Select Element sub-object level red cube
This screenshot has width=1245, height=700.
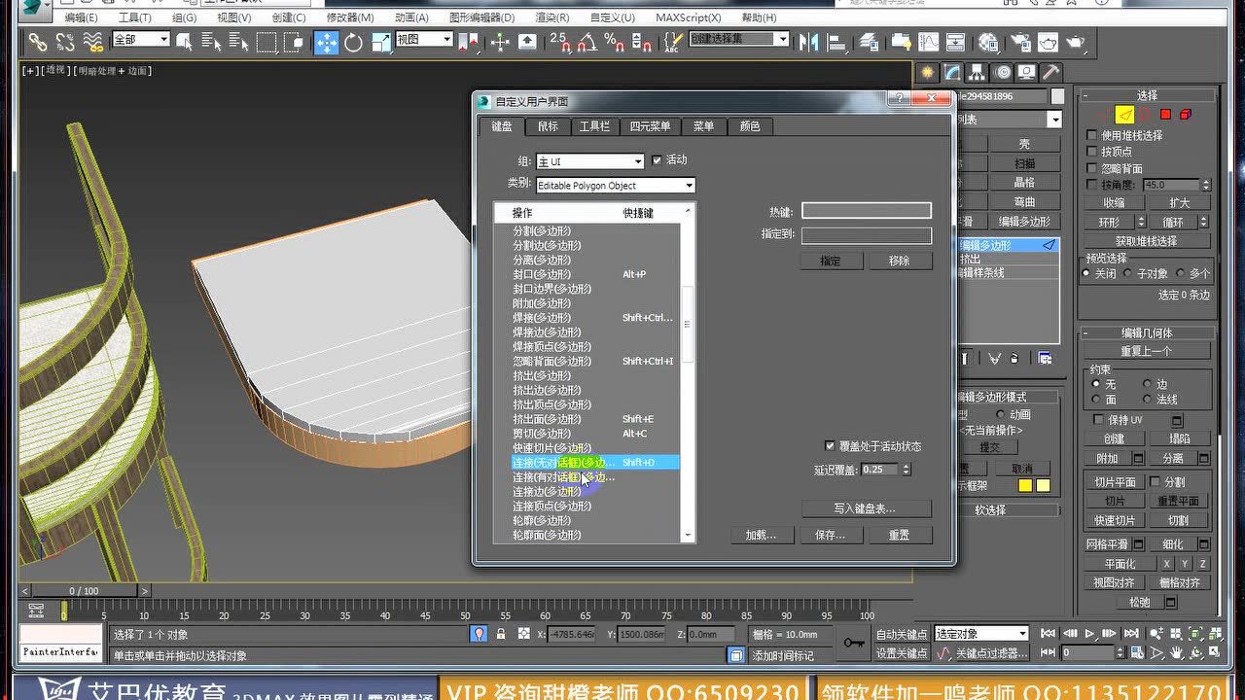pos(1186,115)
